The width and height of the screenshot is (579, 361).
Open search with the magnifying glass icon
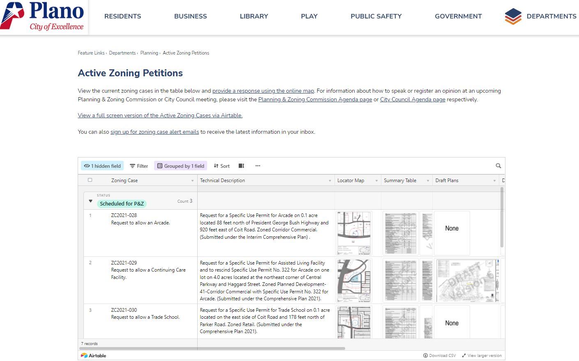click(498, 166)
